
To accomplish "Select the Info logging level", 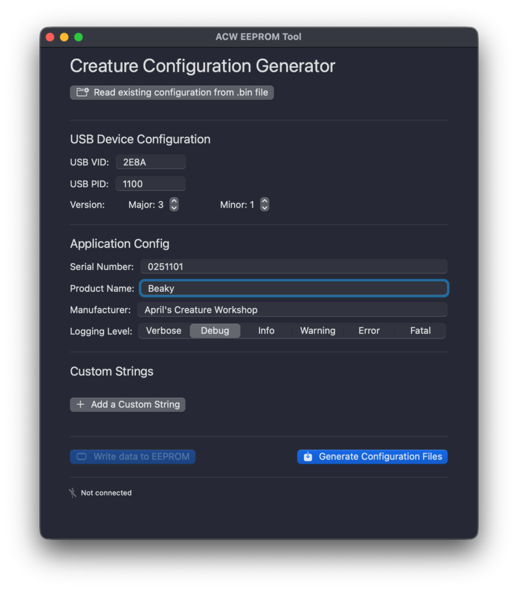I will pos(266,331).
